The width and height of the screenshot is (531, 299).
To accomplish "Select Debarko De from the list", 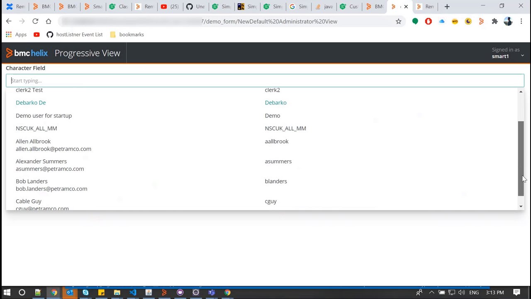I will pyautogui.click(x=31, y=103).
